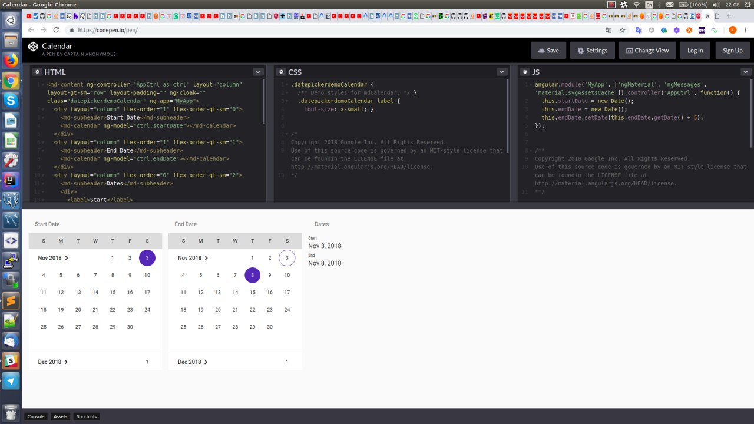Open Skype from the dock

(11, 100)
